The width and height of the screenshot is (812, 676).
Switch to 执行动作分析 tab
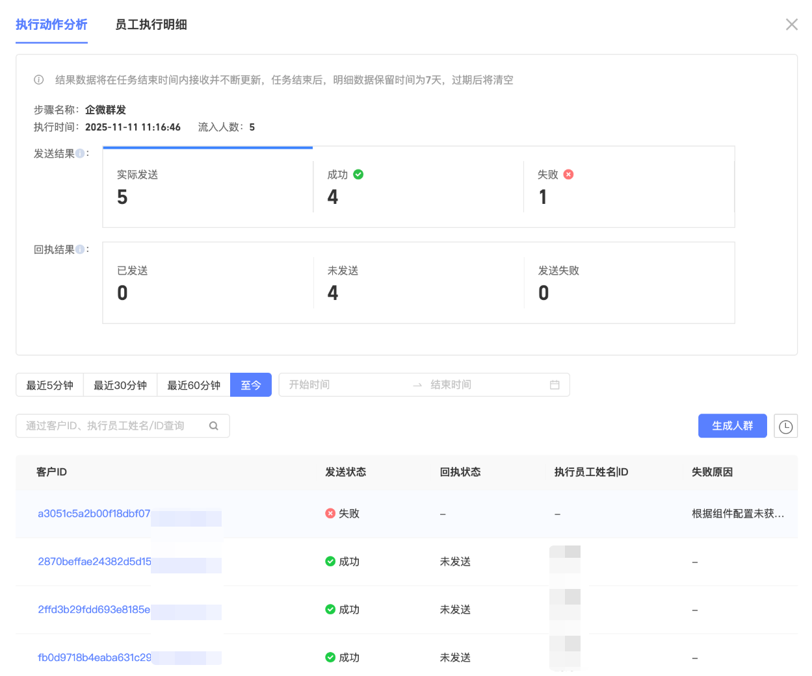click(51, 25)
